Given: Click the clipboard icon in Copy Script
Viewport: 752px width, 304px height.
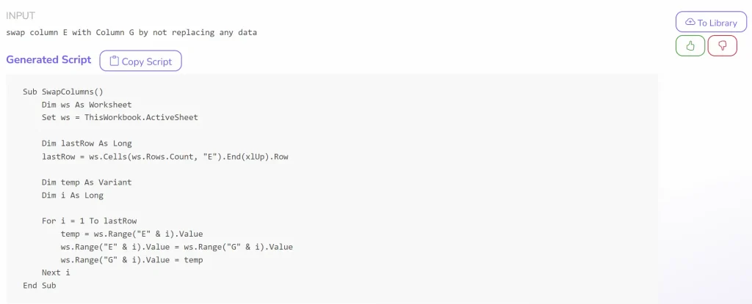Looking at the screenshot, I should (x=114, y=62).
